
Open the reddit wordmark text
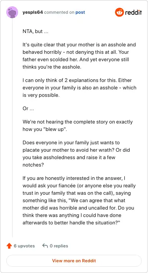[x=134, y=13]
